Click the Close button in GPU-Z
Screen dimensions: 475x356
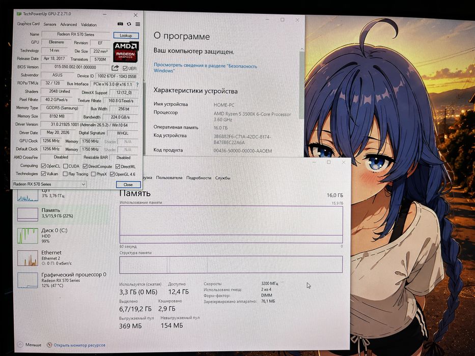[x=128, y=185]
